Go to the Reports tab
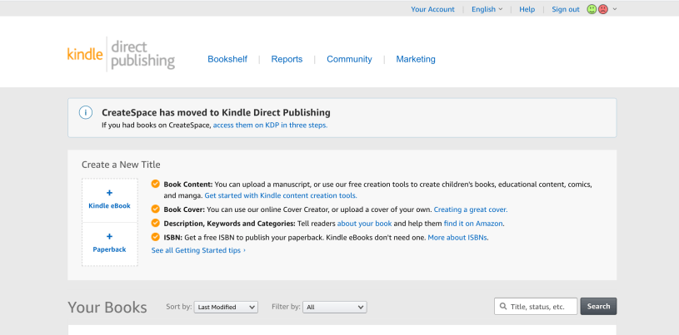 [x=287, y=59]
